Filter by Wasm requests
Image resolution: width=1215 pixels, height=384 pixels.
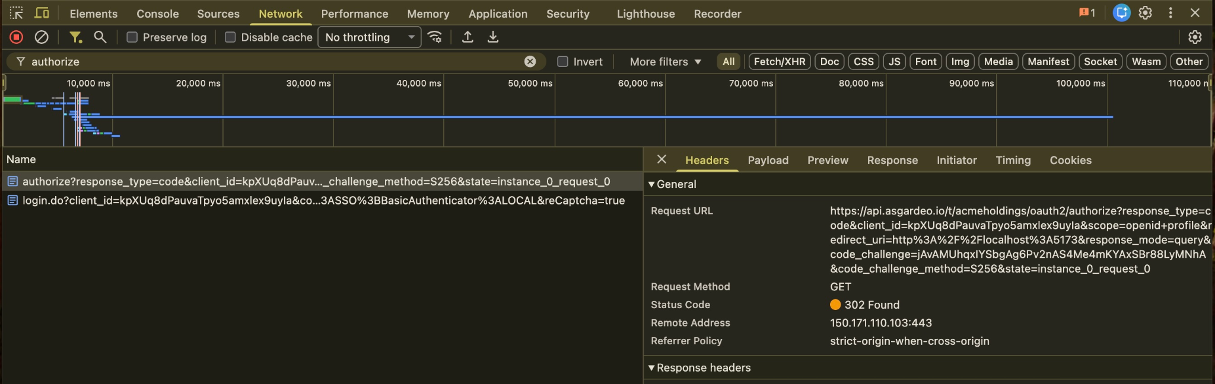(x=1146, y=62)
